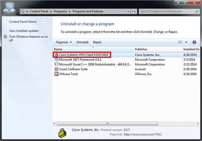
Task: Click VMware, Inc. publisher cell
Action: point(143,74)
